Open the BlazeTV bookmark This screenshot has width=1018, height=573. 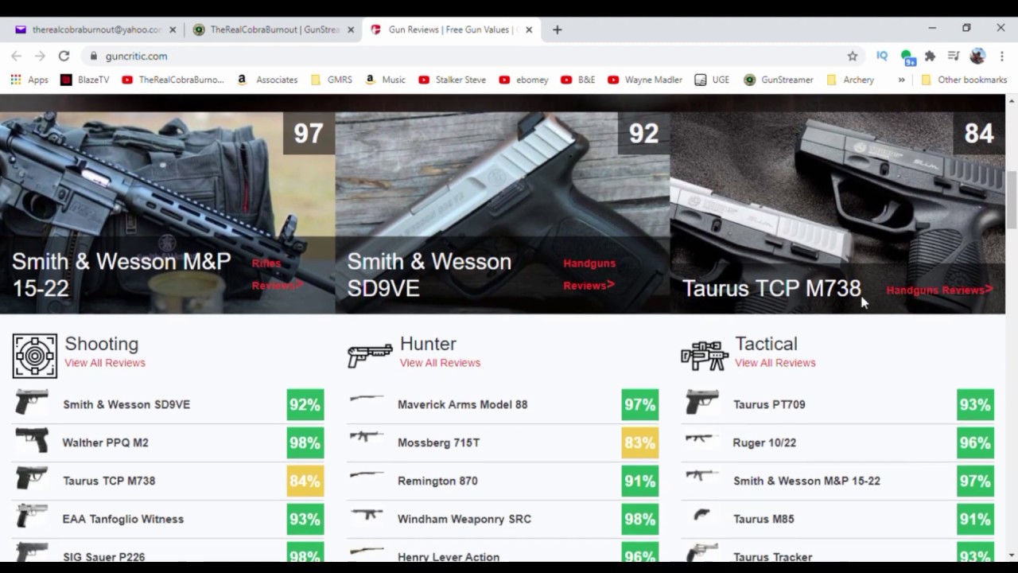[85, 80]
